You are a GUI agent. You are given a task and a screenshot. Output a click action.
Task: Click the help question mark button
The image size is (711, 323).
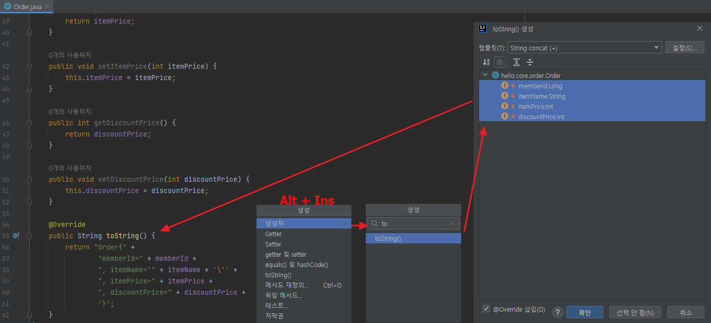click(558, 313)
